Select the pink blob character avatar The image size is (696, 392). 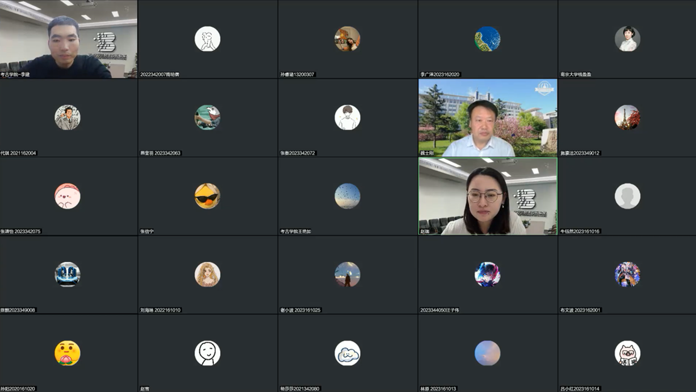click(67, 196)
